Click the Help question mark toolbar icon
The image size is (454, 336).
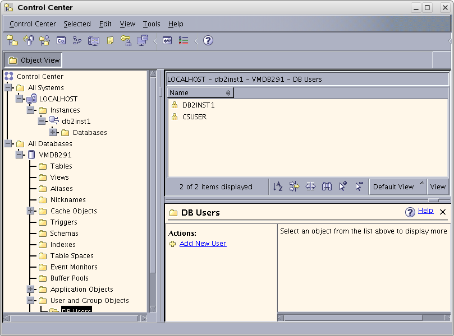click(208, 40)
